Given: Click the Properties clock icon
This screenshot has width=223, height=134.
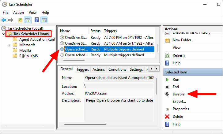Looking at the screenshot, I should pyautogui.click(x=168, y=109).
